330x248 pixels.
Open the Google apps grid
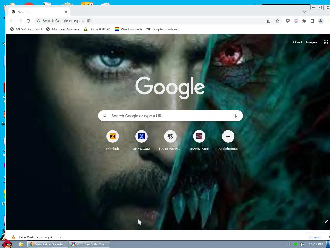click(x=326, y=42)
